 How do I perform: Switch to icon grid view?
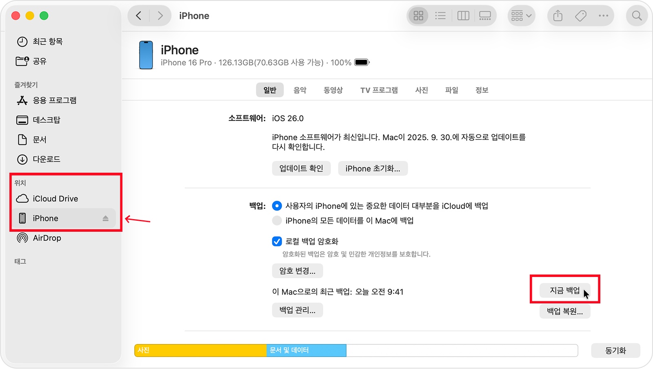[x=418, y=16]
